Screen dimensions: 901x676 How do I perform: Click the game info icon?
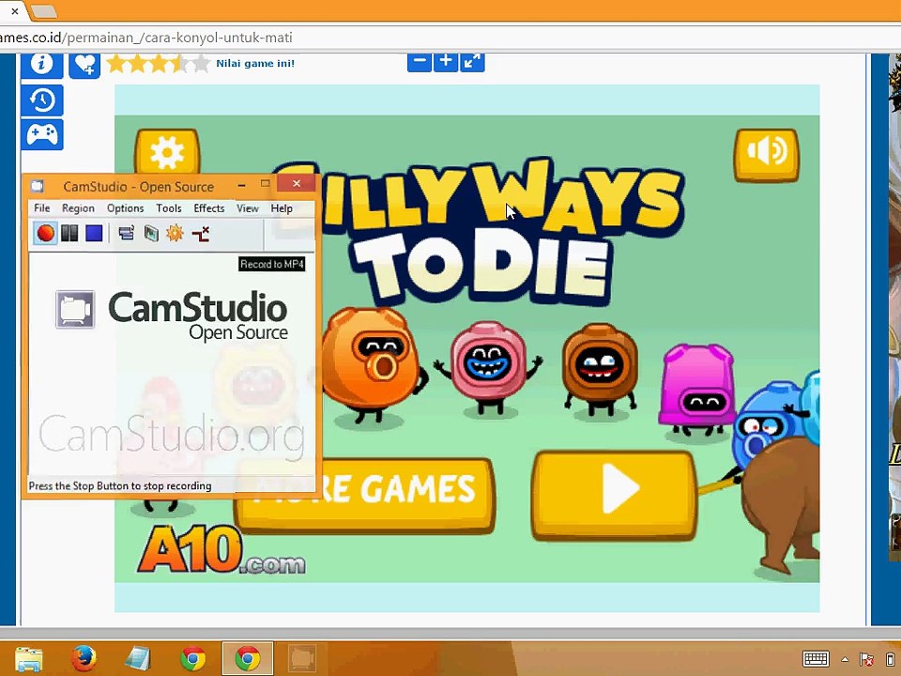[x=42, y=65]
